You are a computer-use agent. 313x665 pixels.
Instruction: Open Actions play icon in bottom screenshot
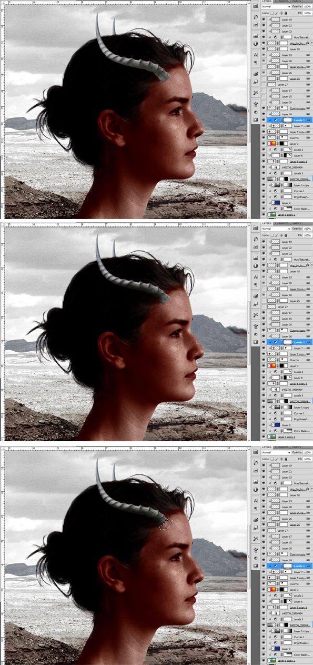coord(256,471)
